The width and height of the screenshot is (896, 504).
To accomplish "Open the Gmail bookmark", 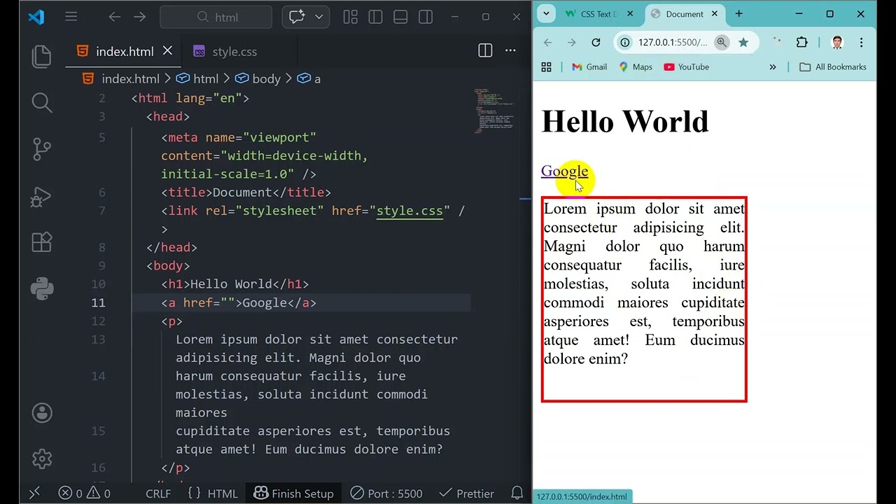I will click(x=589, y=67).
